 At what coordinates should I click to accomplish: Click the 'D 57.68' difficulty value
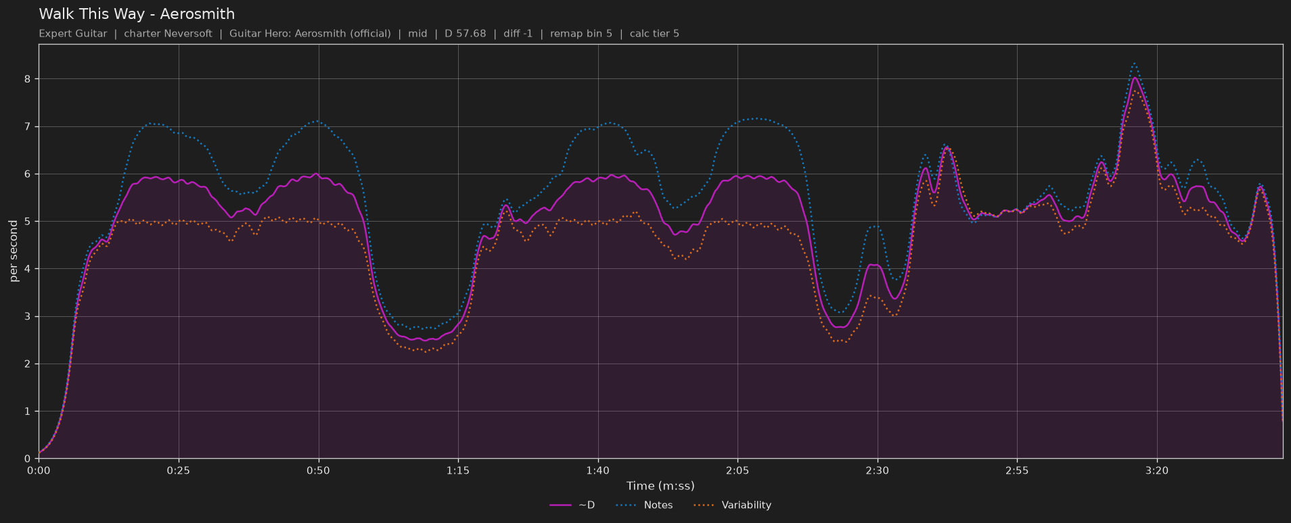tap(465, 34)
